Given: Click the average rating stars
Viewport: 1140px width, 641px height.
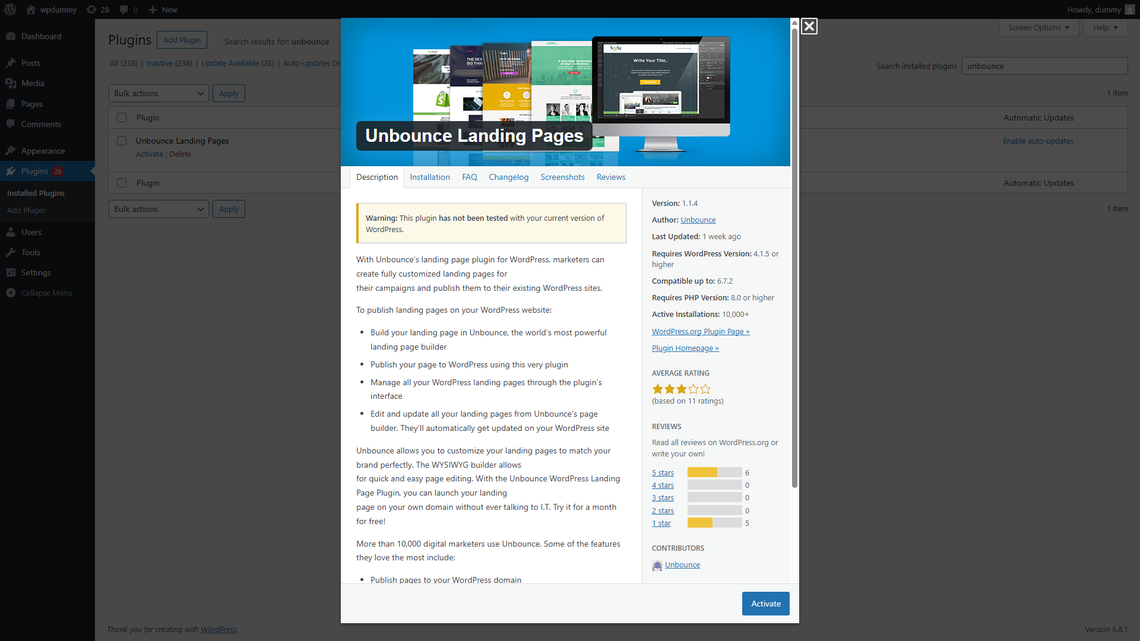Looking at the screenshot, I should pos(681,389).
